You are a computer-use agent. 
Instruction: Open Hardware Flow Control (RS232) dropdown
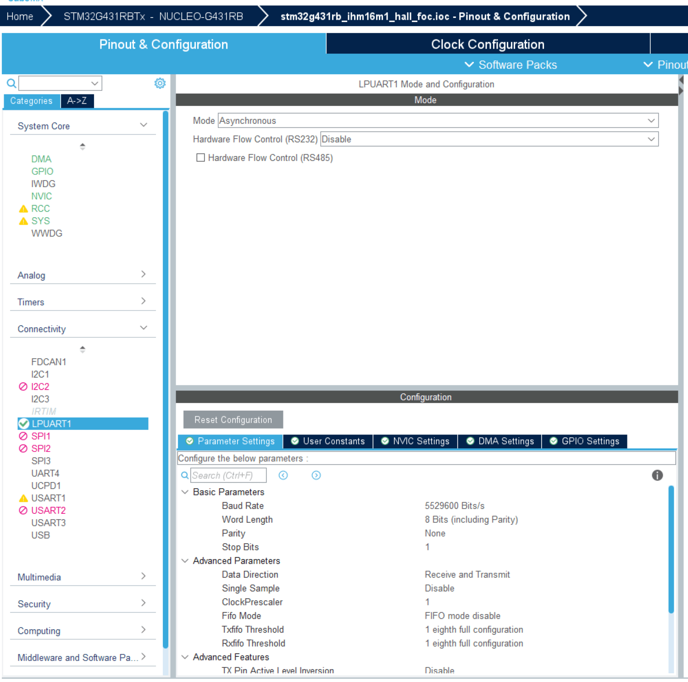[489, 139]
